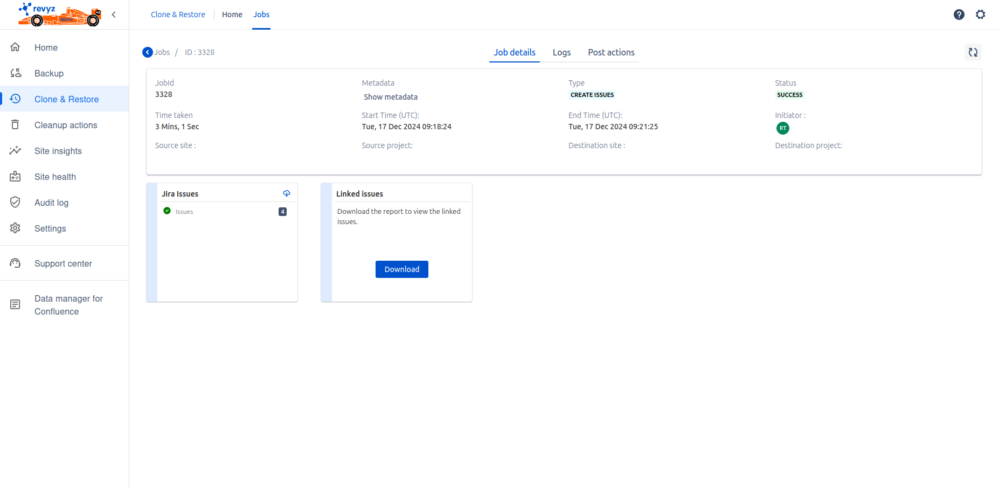Expand Show metadata
Screen dimensions: 999x488
[x=390, y=97]
